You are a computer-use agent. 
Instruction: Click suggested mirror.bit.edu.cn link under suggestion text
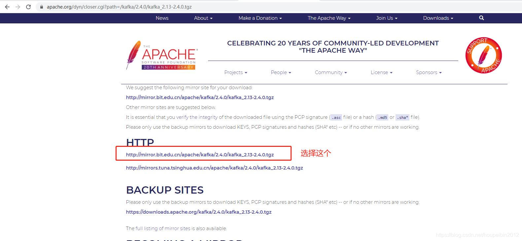tap(200, 97)
